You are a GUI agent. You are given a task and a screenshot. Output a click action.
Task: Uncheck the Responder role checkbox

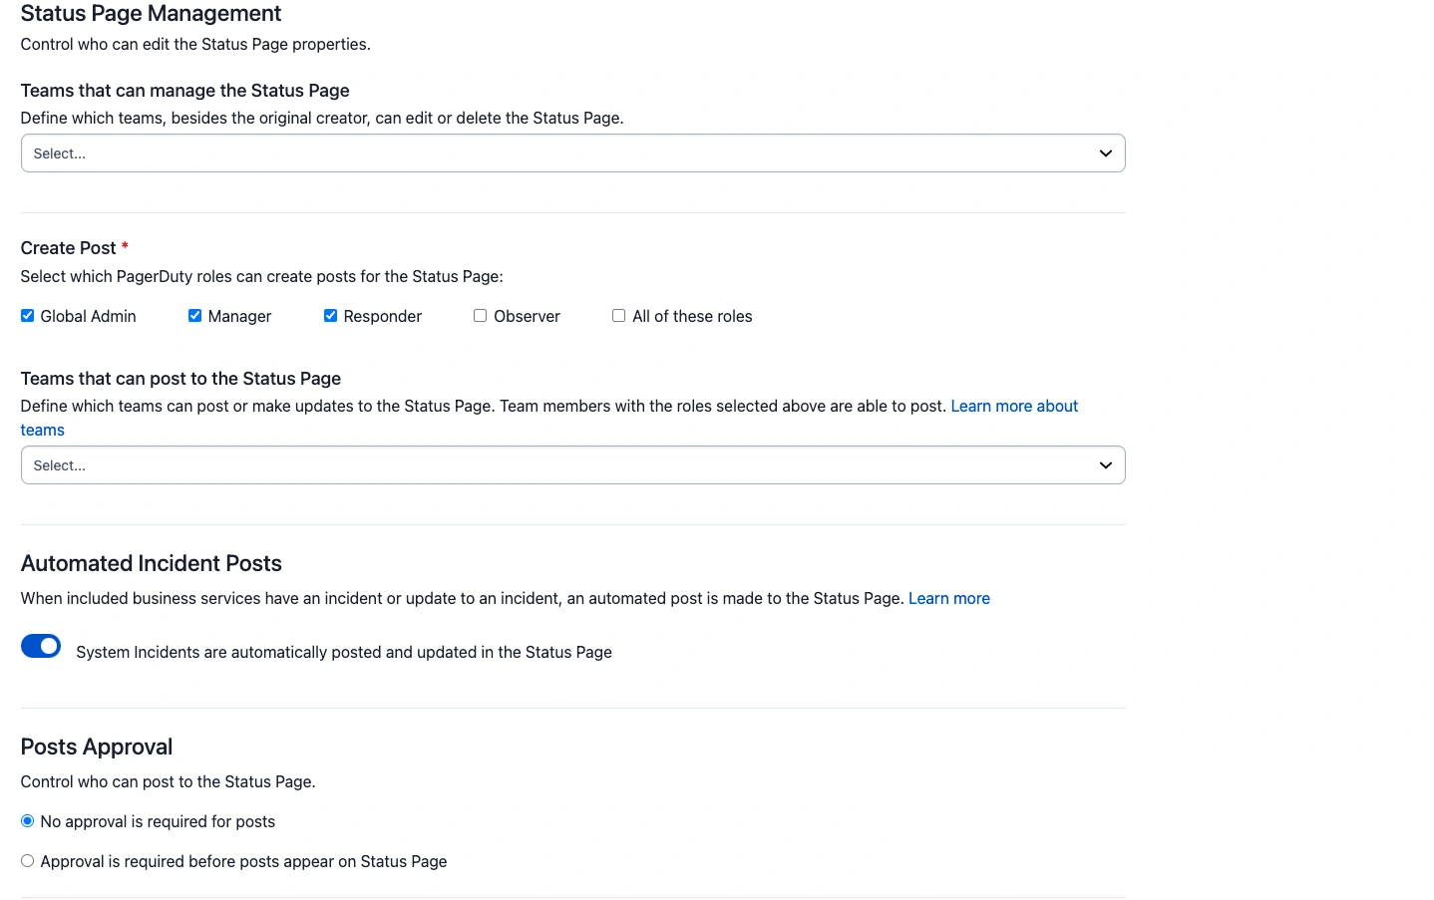pos(330,316)
